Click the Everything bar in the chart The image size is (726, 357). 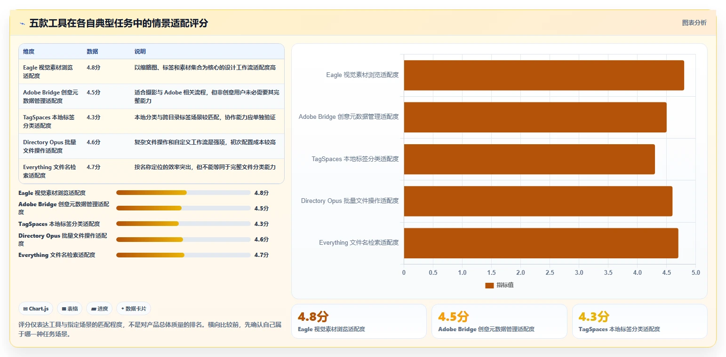(x=541, y=243)
